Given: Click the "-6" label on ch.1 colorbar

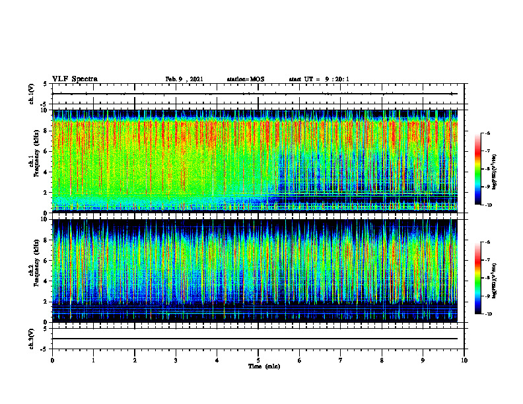Looking at the screenshot, I should point(487,133).
